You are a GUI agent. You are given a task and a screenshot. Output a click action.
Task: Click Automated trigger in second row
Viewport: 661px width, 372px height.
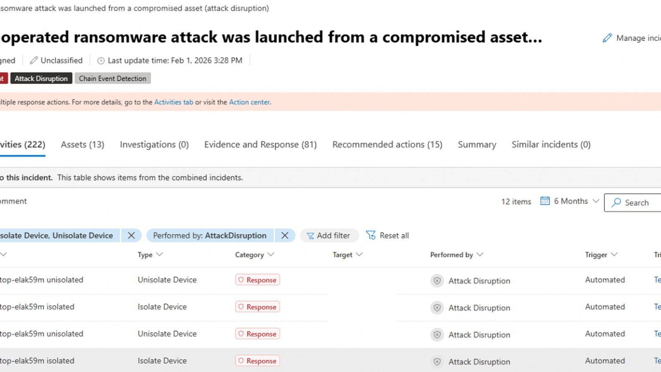(x=605, y=307)
